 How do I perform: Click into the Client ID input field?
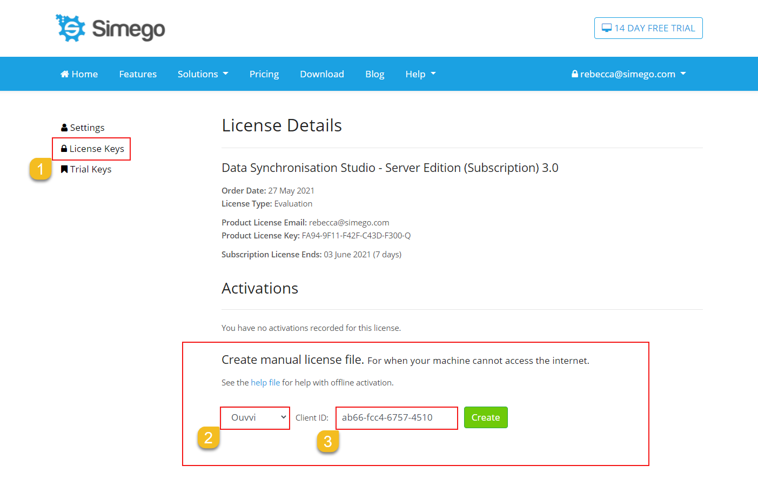397,417
